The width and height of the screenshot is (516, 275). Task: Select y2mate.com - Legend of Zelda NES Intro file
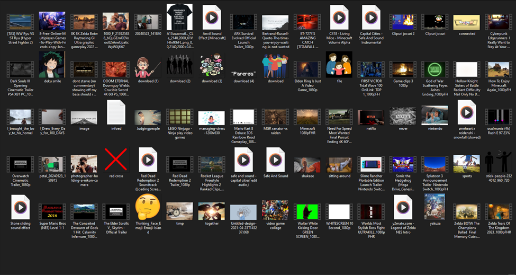(403, 208)
